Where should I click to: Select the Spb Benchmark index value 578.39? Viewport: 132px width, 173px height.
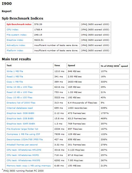(38, 24)
